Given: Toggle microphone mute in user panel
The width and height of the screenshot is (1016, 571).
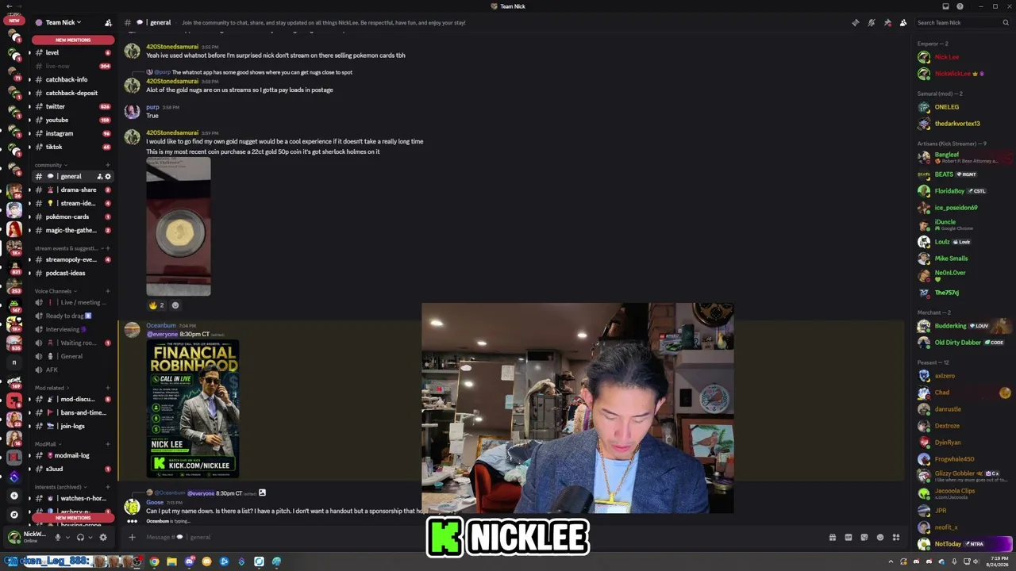Looking at the screenshot, I should pos(57,537).
